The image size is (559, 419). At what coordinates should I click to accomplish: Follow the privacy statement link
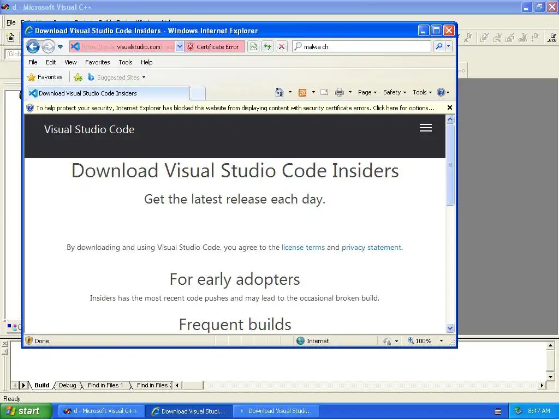[371, 247]
